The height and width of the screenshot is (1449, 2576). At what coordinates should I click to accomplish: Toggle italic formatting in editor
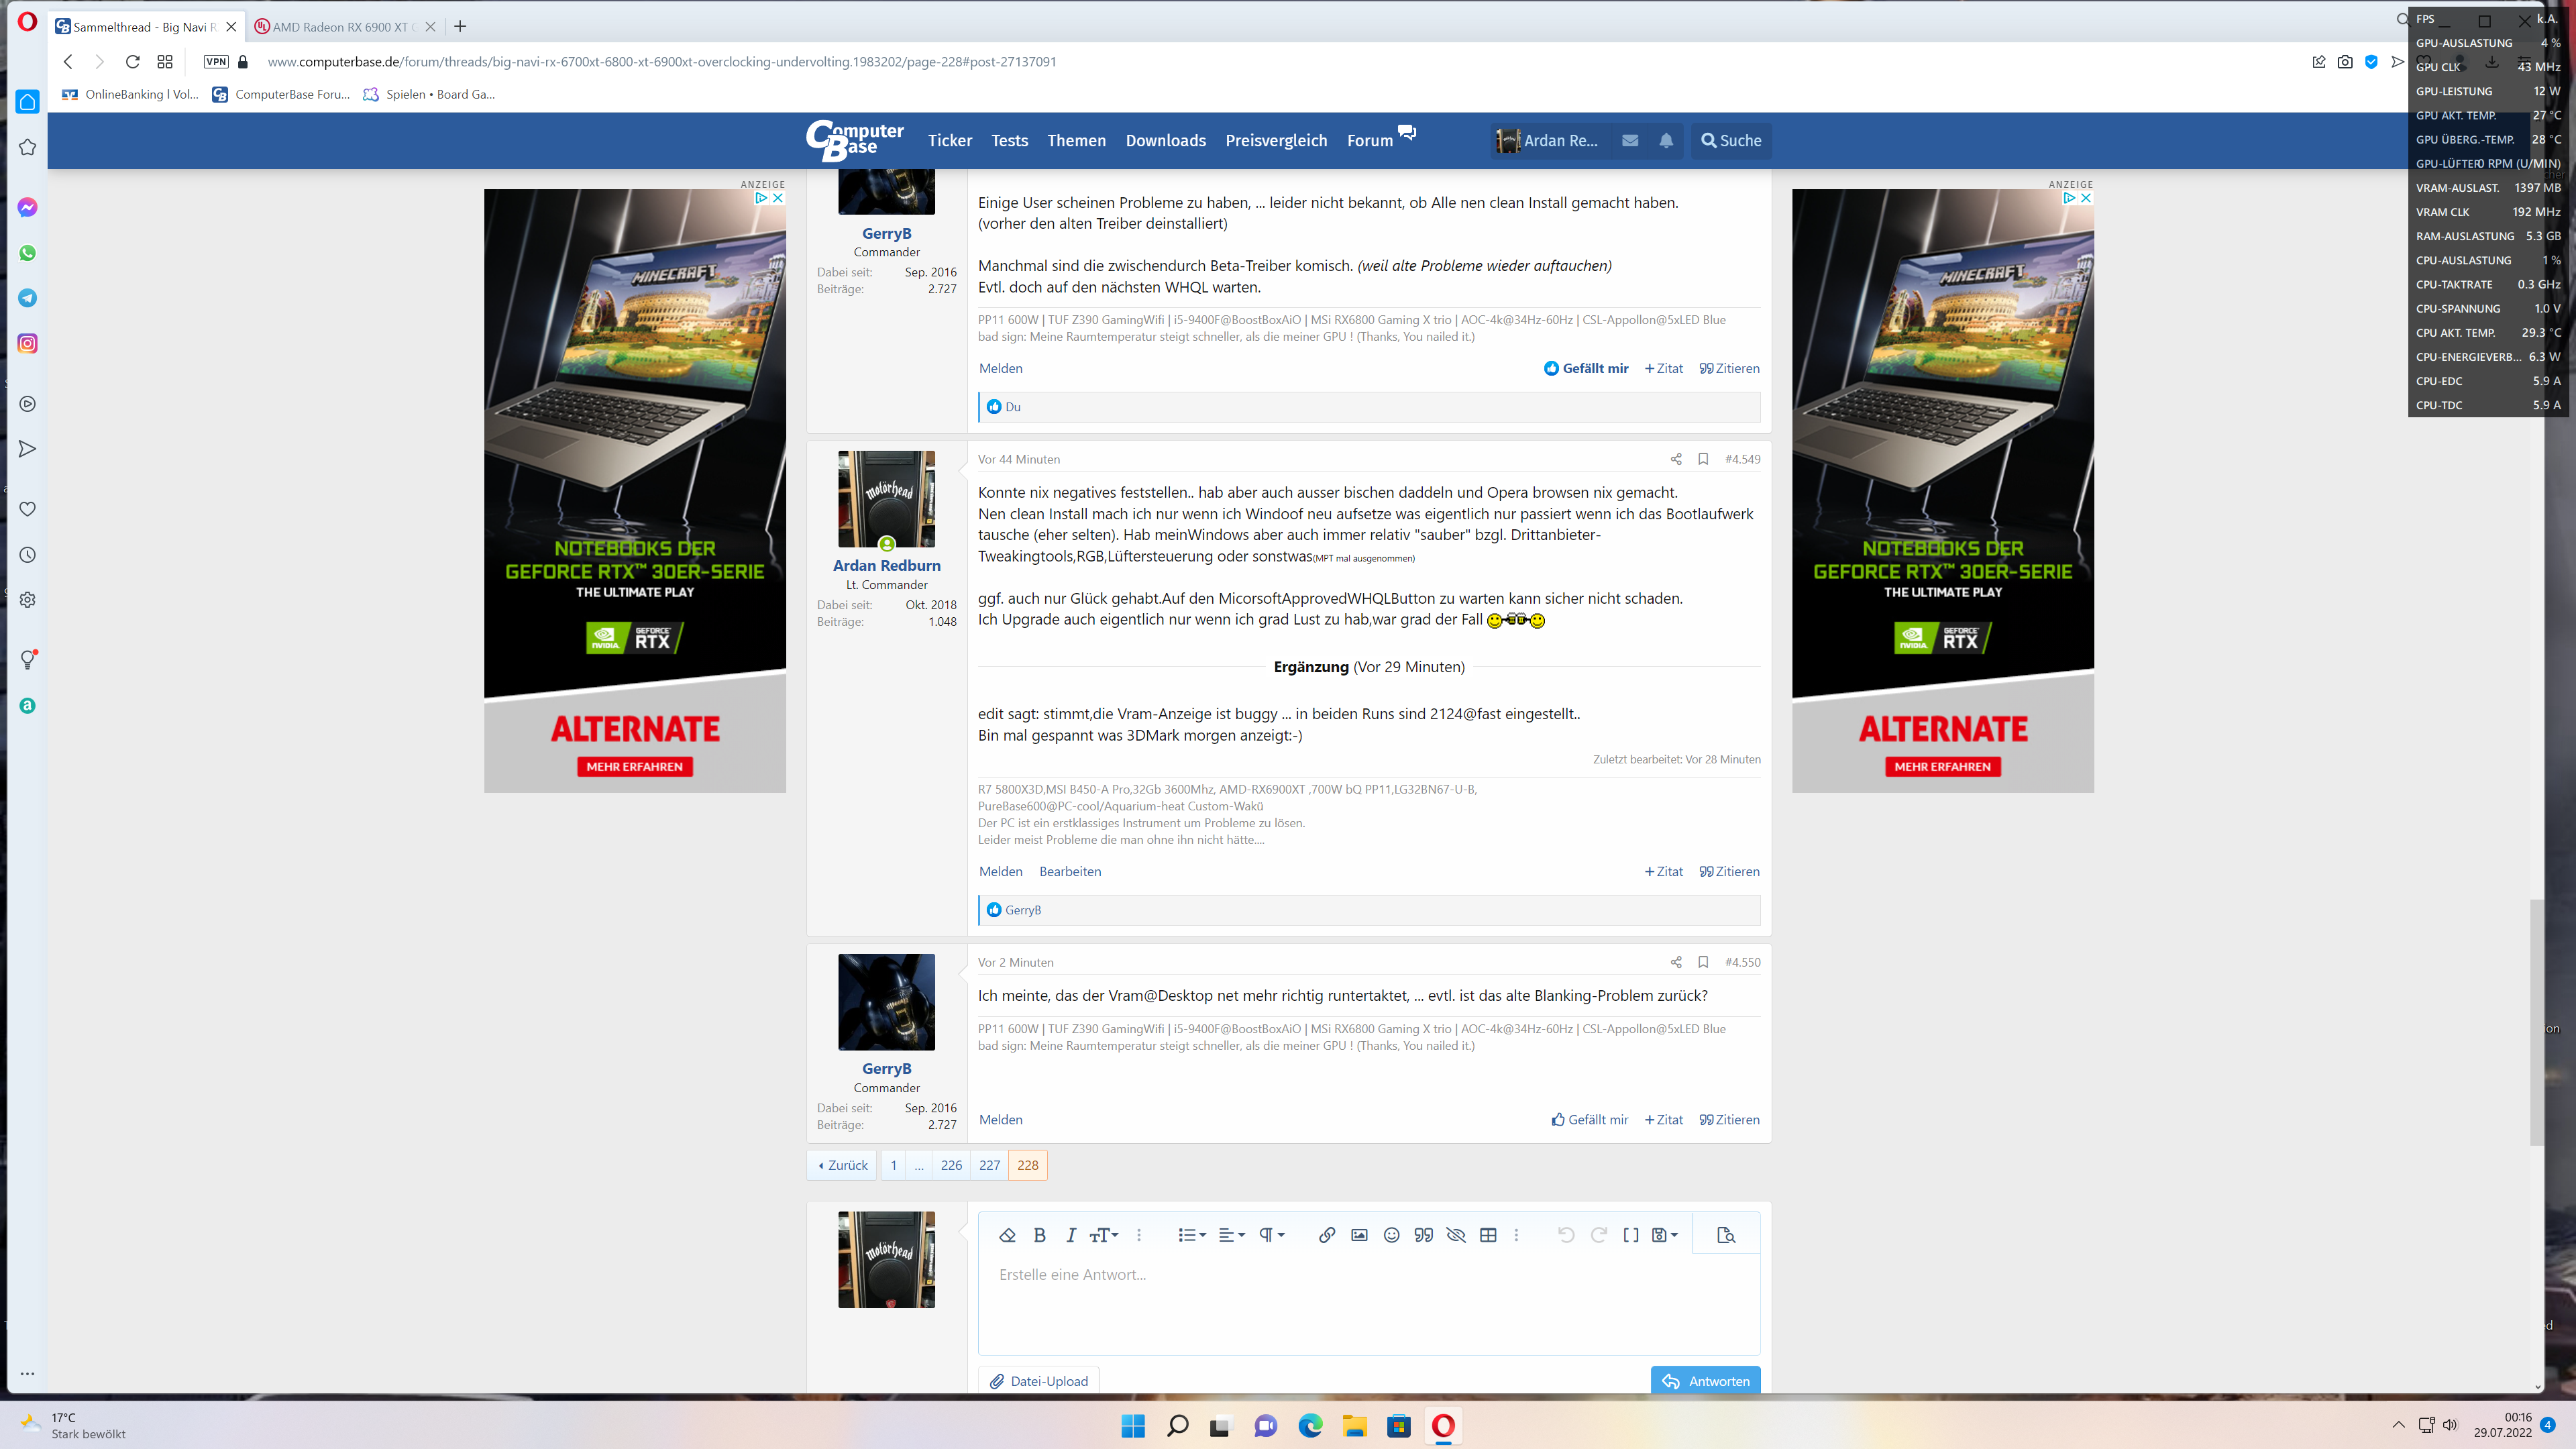click(x=1071, y=1235)
